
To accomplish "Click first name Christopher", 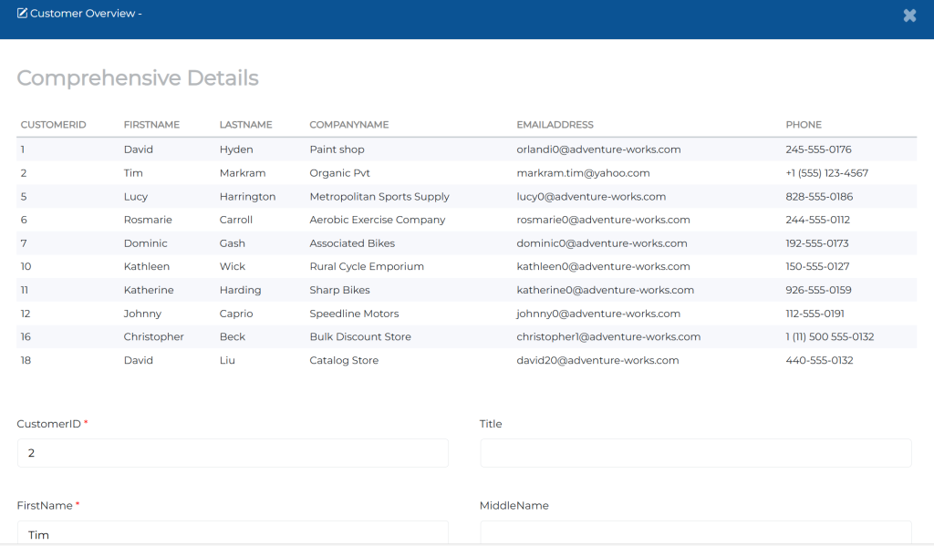I will click(153, 336).
